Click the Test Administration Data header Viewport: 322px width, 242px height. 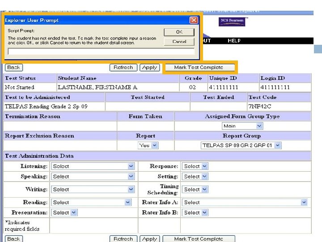tap(39, 156)
